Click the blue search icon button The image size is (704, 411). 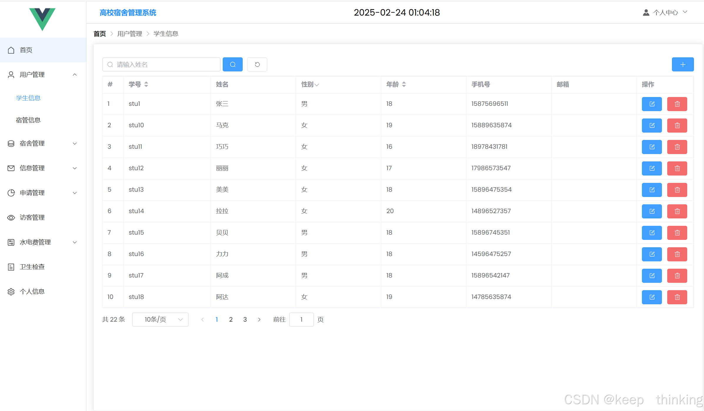(x=232, y=64)
